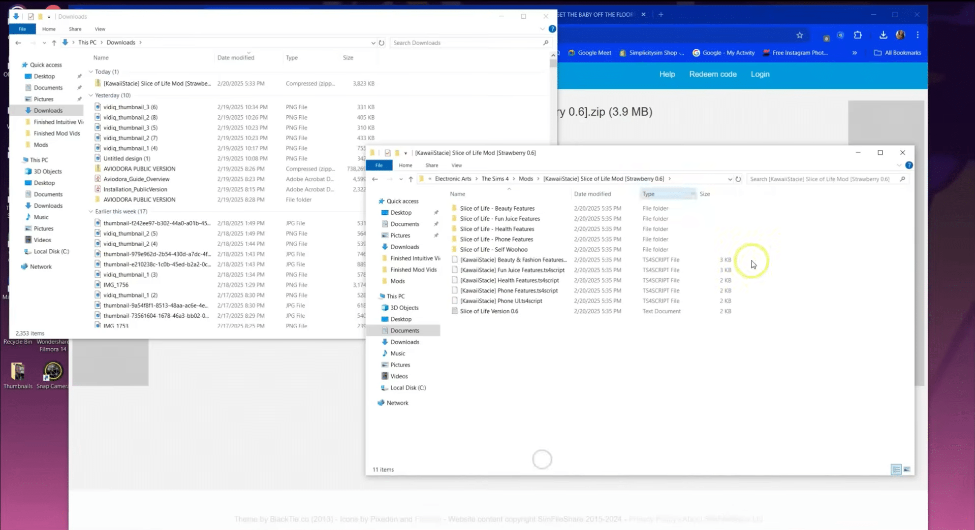Image resolution: width=975 pixels, height=530 pixels.
Task: Click the blue Help icon in Slice of Life window
Action: pos(909,165)
